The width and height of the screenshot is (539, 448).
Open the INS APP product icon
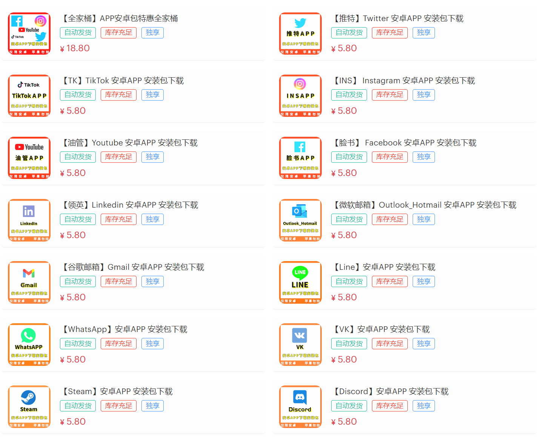point(300,96)
